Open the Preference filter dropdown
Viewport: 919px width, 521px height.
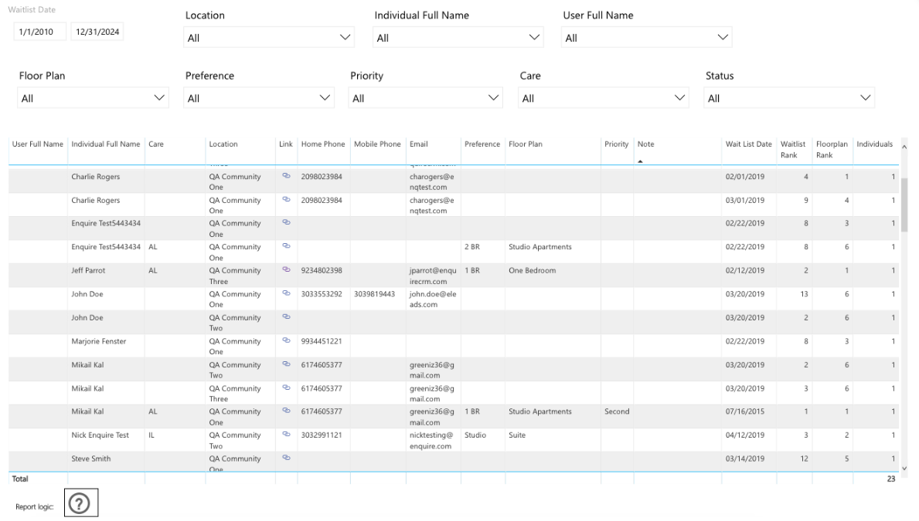pos(259,98)
